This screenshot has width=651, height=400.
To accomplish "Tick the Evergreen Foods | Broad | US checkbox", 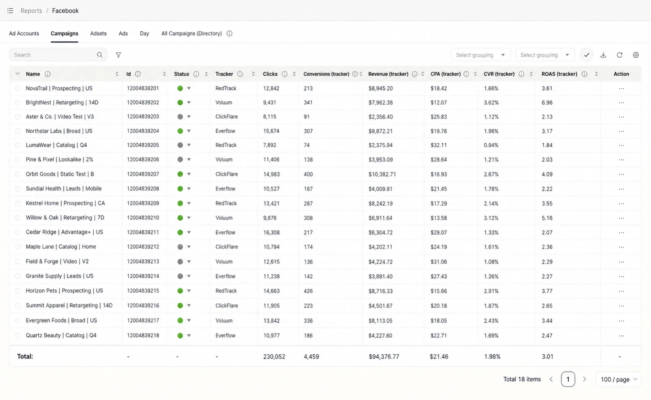I will click(17, 321).
